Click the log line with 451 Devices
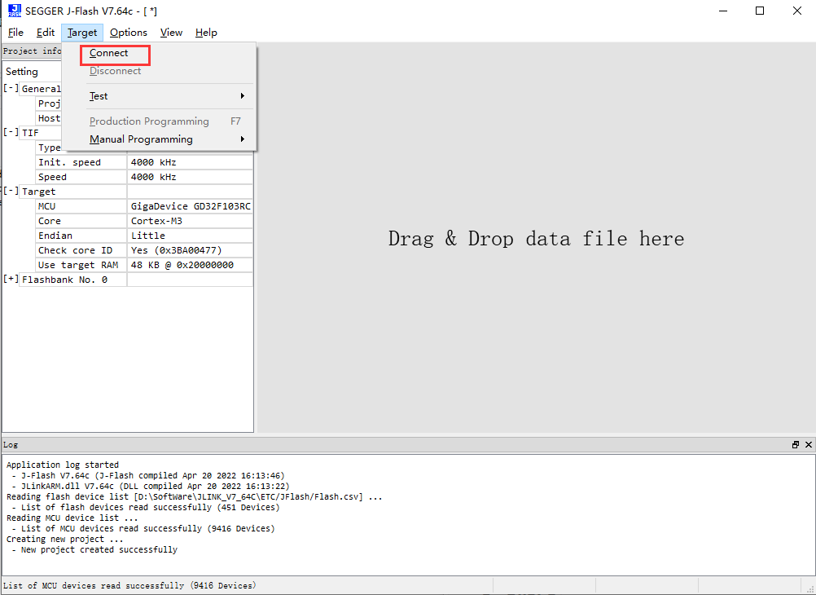816x595 pixels. [146, 508]
